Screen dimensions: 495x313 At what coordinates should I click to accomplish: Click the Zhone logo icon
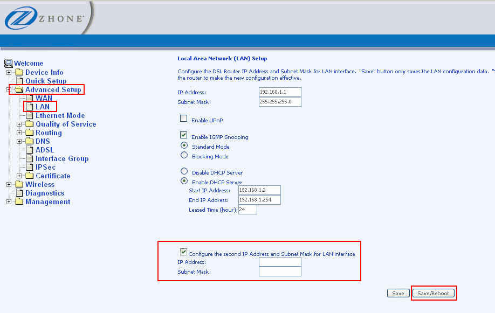coord(20,20)
